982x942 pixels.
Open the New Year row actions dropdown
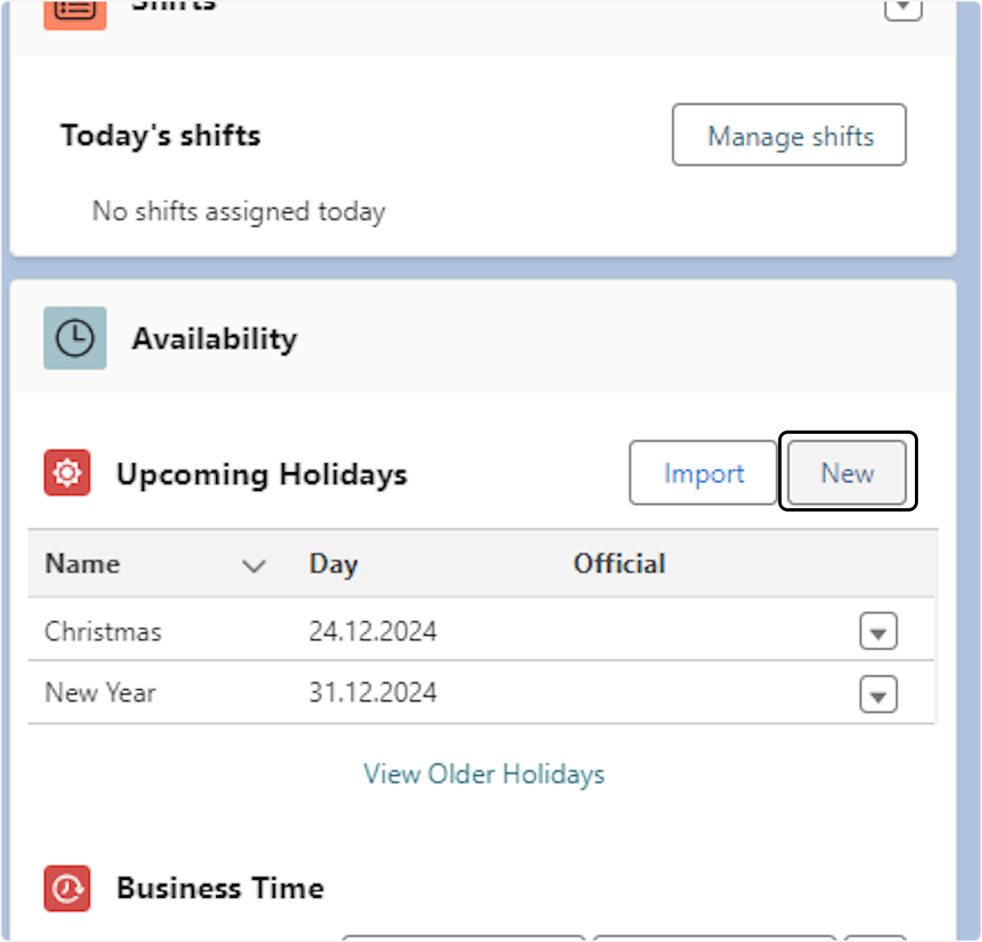pyautogui.click(x=878, y=694)
